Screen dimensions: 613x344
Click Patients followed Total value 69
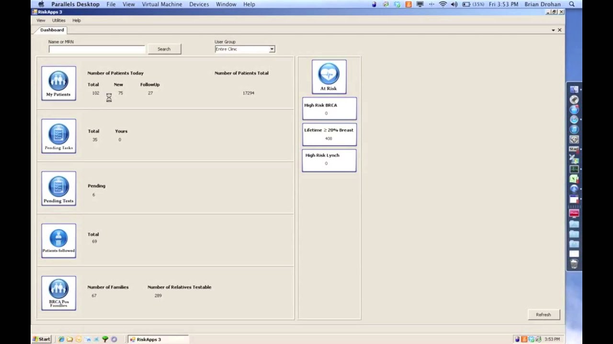(x=94, y=242)
